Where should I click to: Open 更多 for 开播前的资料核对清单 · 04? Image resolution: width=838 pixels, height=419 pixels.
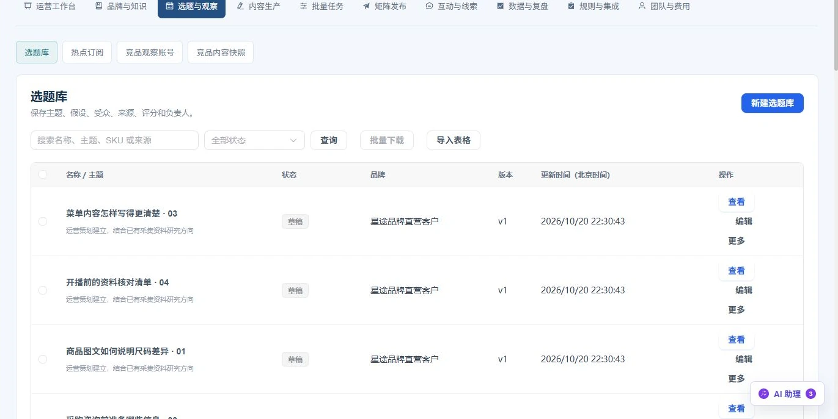coord(737,310)
